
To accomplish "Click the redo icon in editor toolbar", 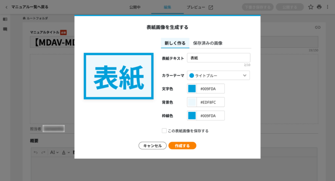I will (x=43, y=153).
